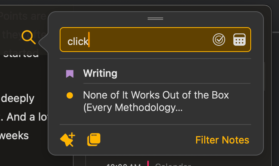Viewport: 279px width, 166px height.
Task: Click the yellow dot next to the note result
Action: (70, 95)
